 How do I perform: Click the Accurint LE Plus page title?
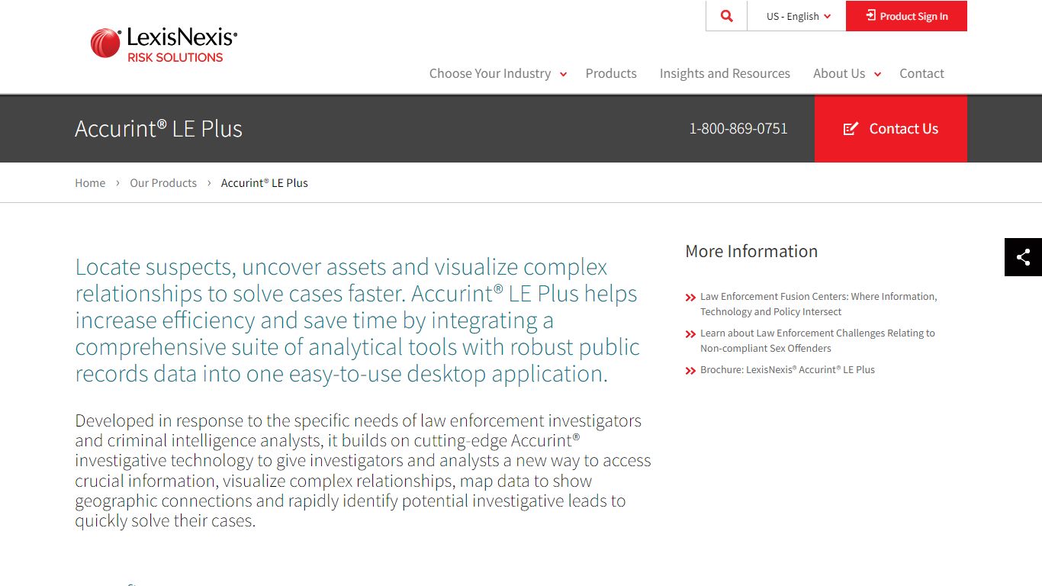tap(159, 128)
